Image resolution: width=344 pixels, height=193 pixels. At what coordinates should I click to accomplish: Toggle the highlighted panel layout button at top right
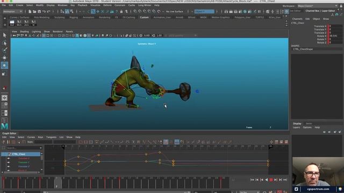pos(286,11)
